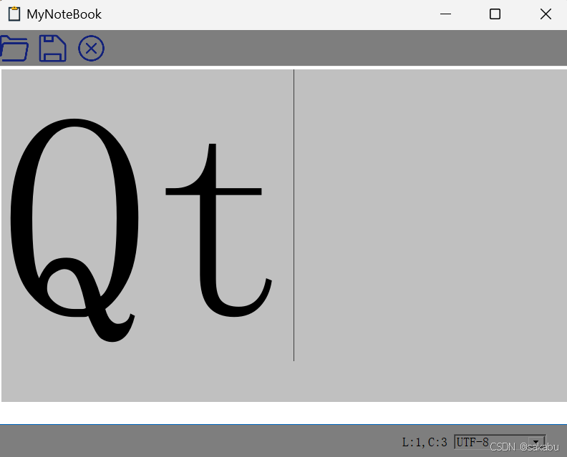This screenshot has height=457, width=567.
Task: Click inside the text editor area
Action: (x=284, y=235)
